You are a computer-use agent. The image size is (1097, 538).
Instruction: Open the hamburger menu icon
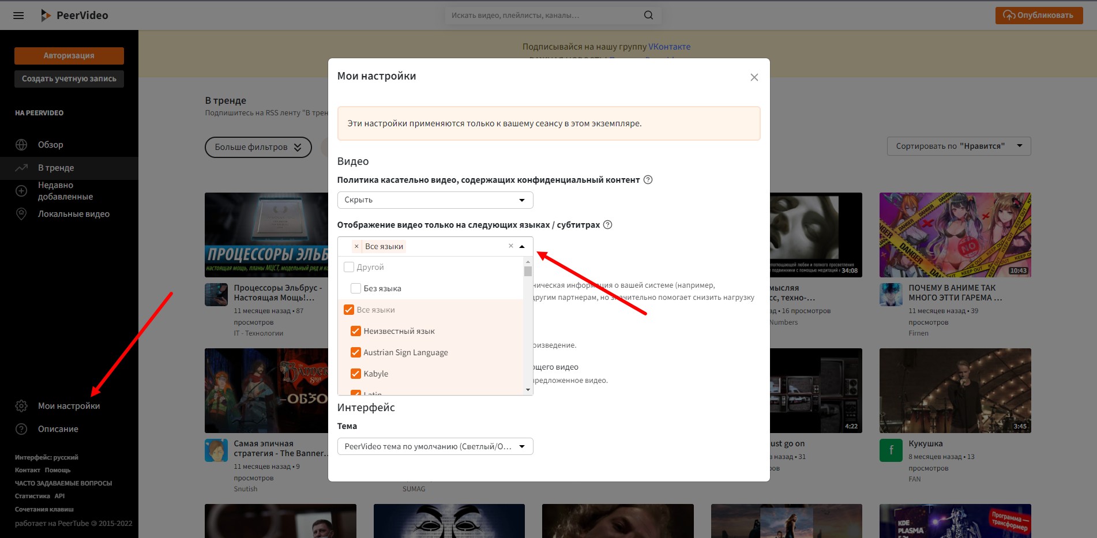[x=18, y=16]
